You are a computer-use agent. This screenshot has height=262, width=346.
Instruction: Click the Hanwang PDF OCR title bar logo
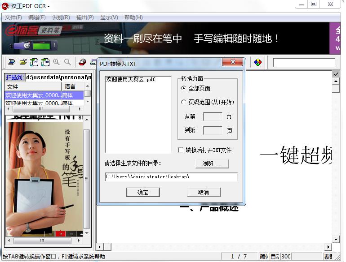[x=5, y=6]
